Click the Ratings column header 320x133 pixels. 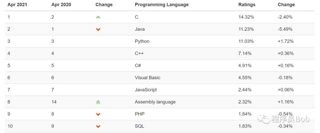(x=247, y=5)
